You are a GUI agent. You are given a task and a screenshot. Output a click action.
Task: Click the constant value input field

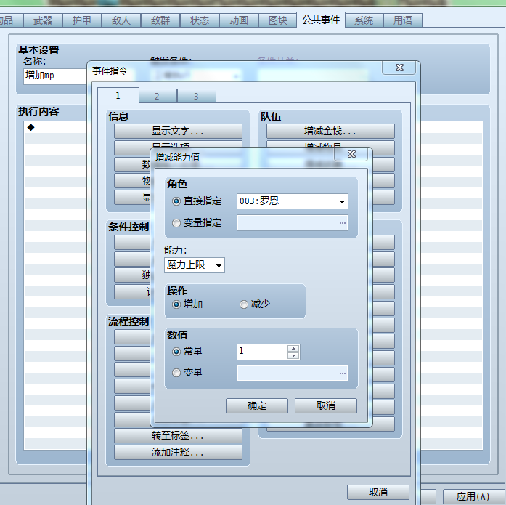[262, 352]
